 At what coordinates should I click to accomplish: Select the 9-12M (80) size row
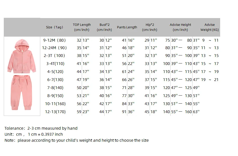(55, 40)
